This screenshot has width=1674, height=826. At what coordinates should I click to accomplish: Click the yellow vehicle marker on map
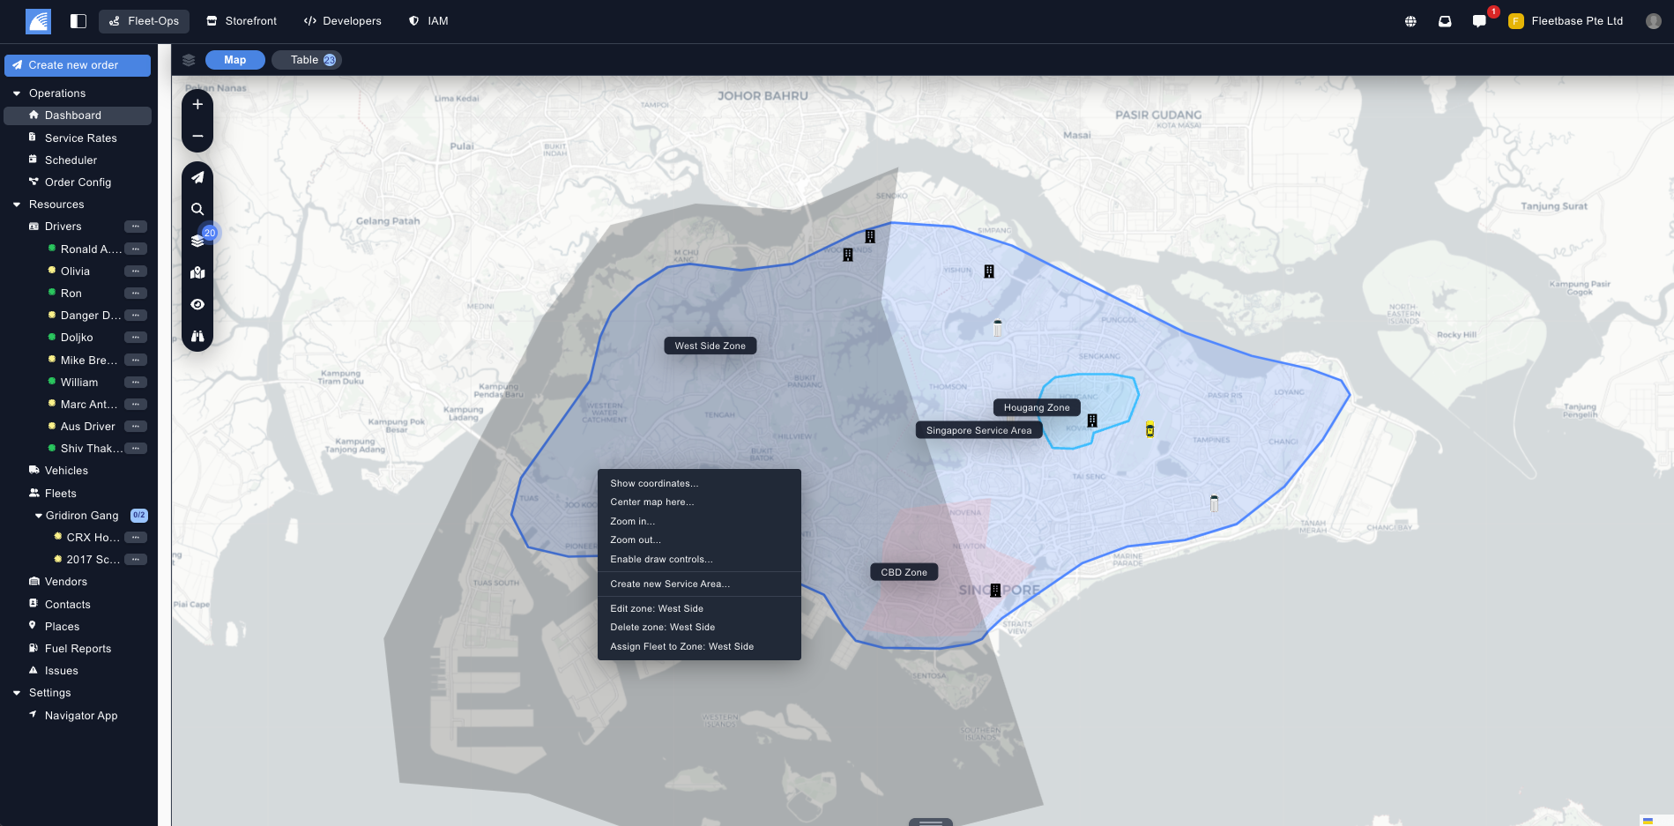1149,430
